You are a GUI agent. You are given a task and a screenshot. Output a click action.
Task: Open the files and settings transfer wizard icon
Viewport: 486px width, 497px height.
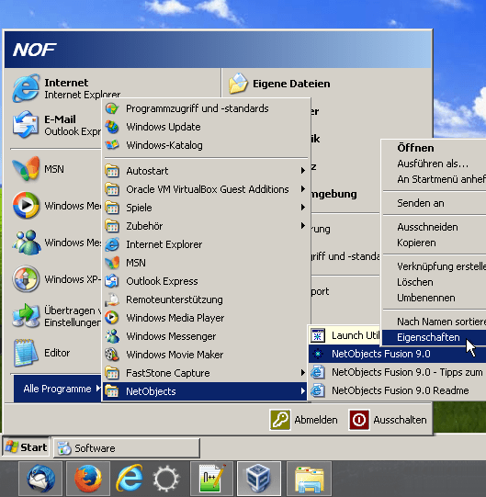[x=26, y=316]
